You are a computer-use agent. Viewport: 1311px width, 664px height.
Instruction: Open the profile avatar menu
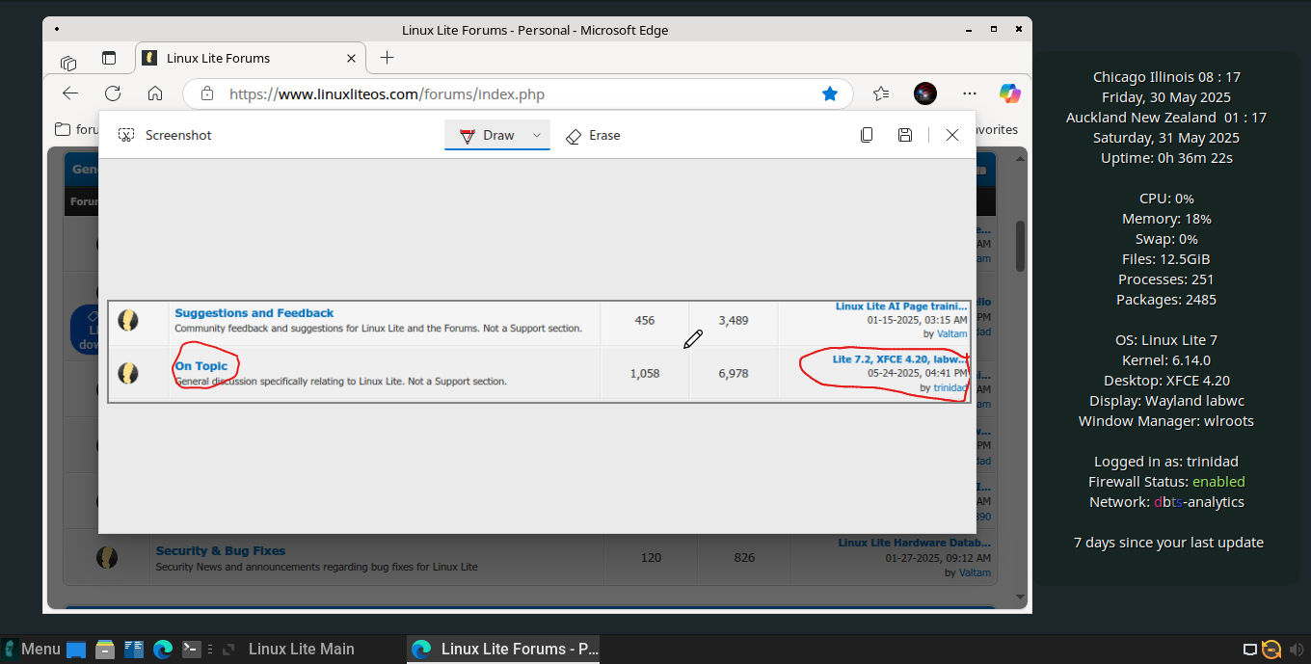tap(925, 93)
